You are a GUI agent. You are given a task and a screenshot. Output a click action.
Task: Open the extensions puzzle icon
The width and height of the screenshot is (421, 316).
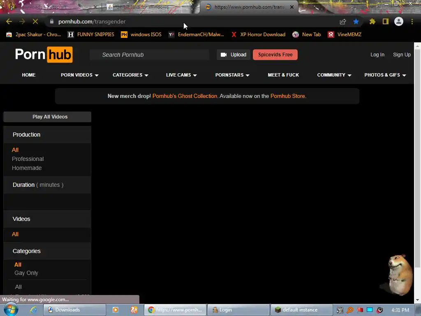[372, 21]
